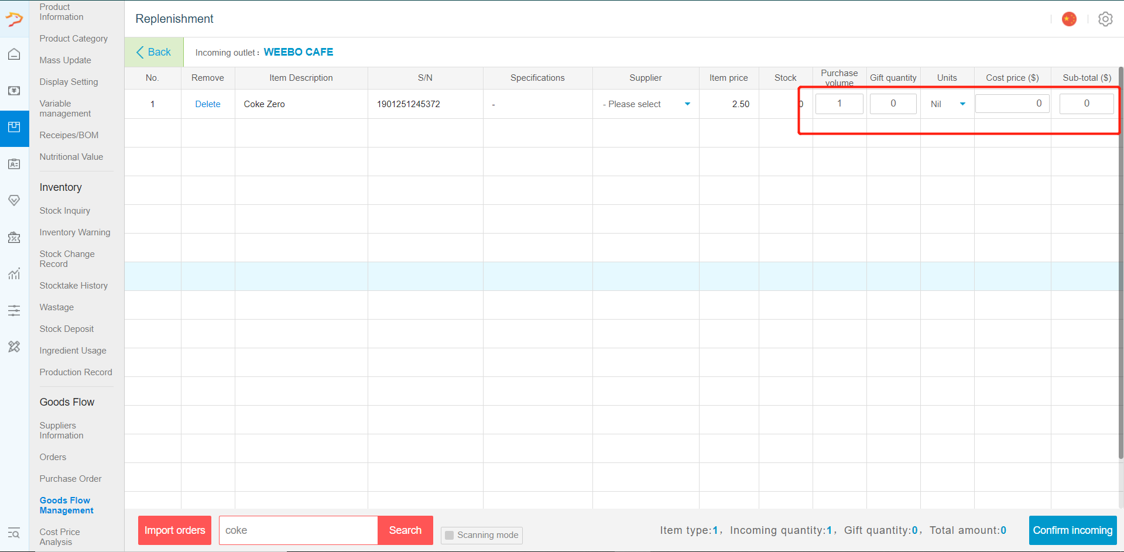Viewport: 1124px width, 552px height.
Task: Click the WEEBO CAFE outlet name
Action: 299,52
